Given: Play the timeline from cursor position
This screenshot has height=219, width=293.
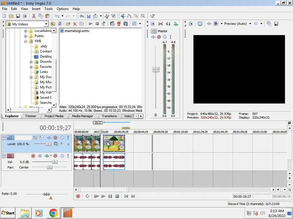Looking at the screenshot, I should [103, 196].
